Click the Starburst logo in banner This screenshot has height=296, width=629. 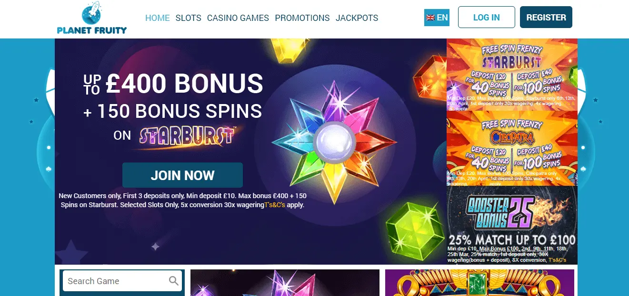pos(187,135)
